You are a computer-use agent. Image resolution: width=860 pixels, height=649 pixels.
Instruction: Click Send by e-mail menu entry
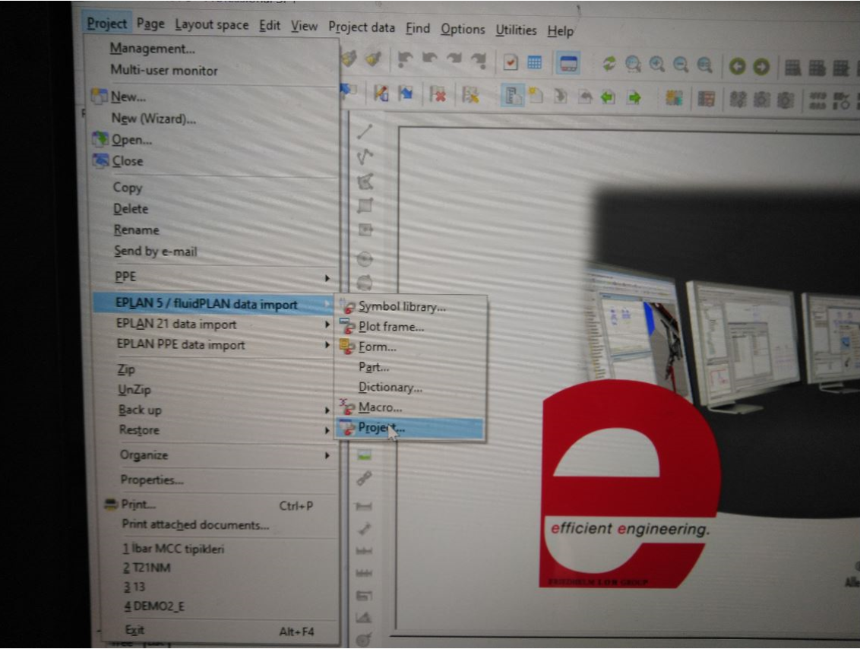click(x=155, y=252)
